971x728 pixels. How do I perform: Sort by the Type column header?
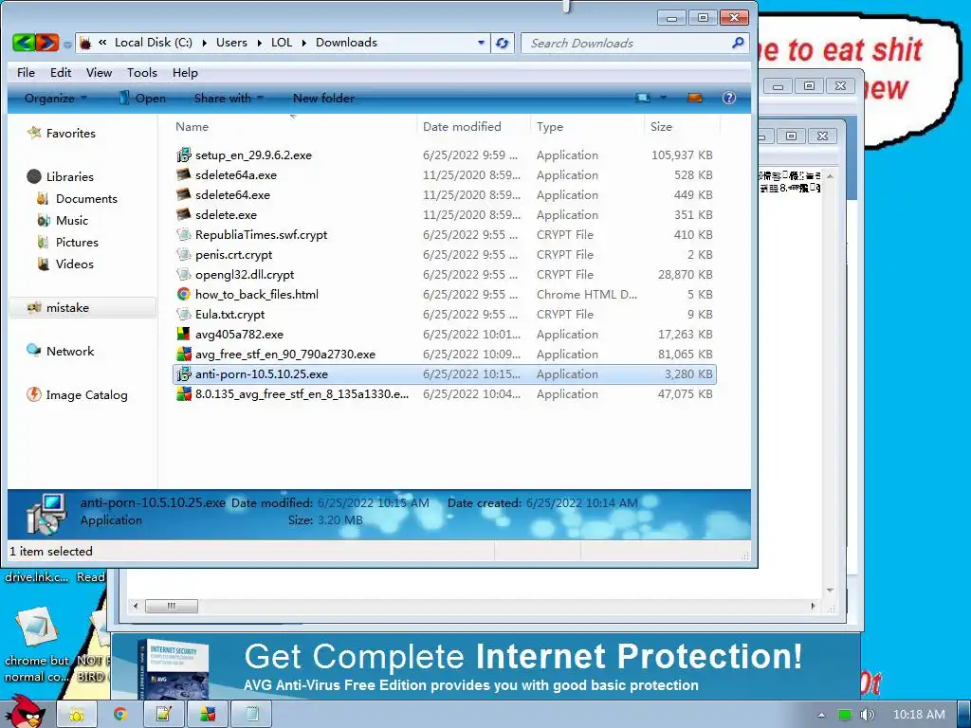click(x=587, y=126)
